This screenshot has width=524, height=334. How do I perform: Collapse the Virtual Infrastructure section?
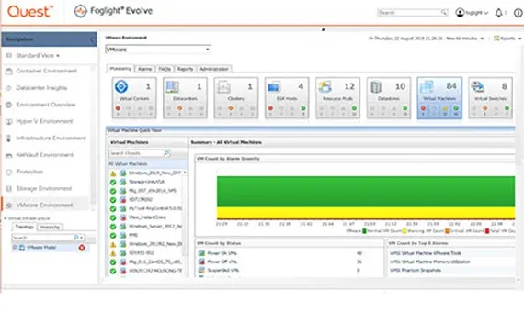tap(6, 218)
